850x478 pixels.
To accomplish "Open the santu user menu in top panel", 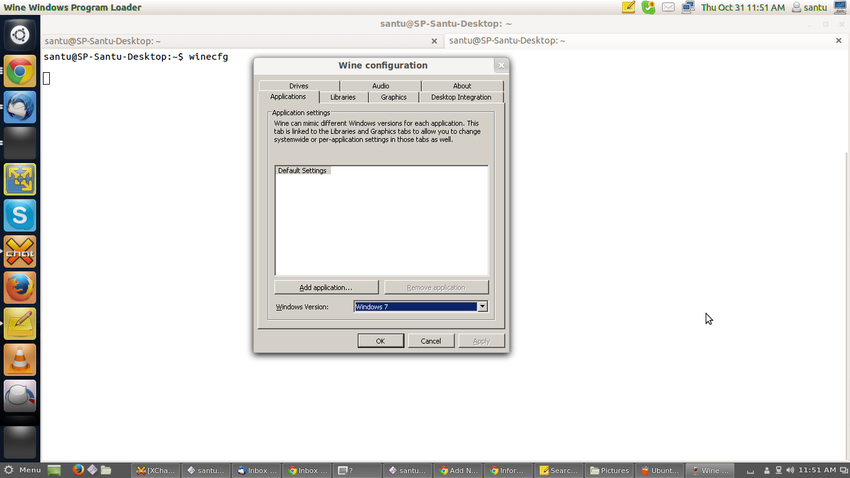I will [809, 7].
